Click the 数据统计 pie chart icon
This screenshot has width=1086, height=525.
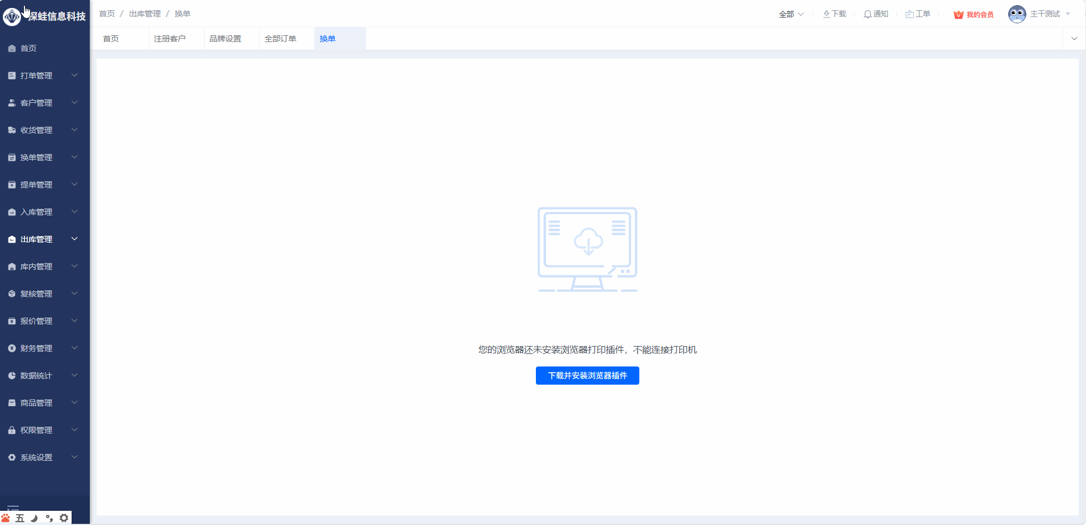point(12,376)
